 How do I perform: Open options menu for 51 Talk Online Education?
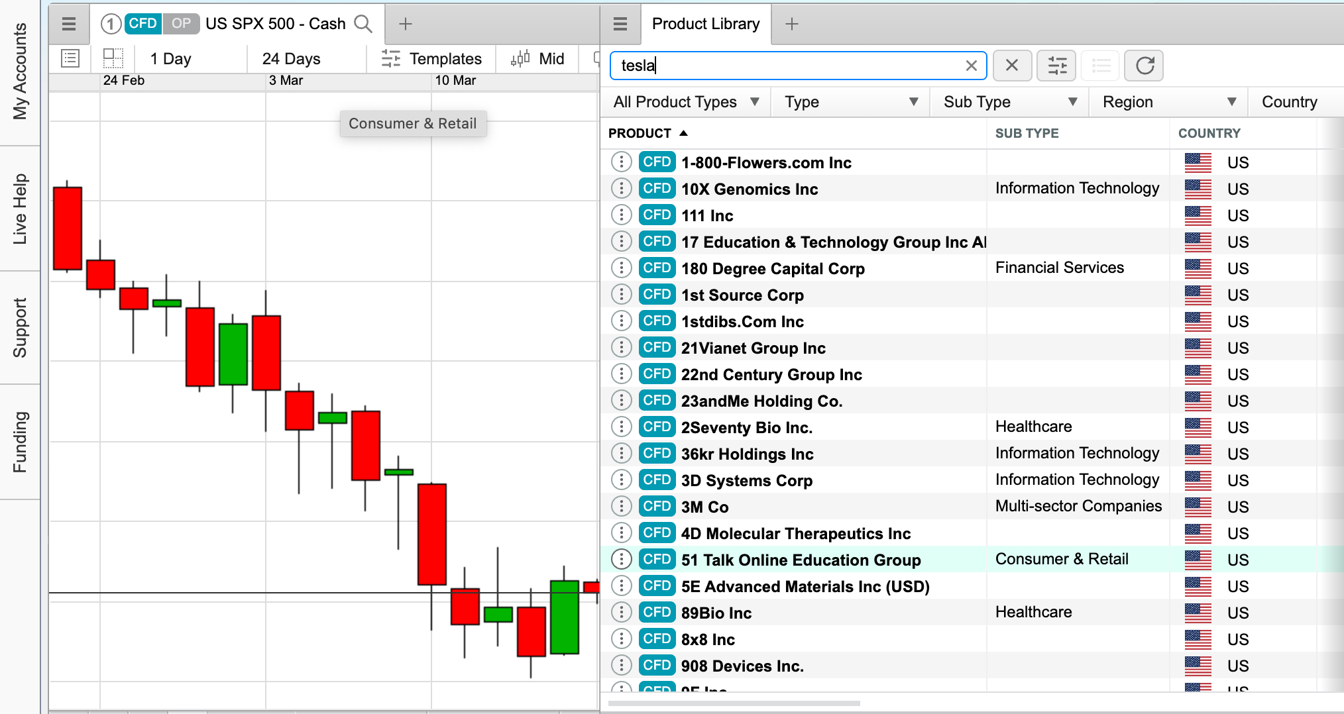(x=621, y=559)
